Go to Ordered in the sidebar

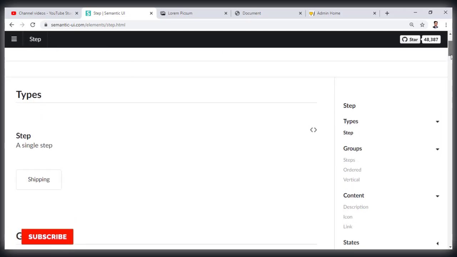point(352,170)
